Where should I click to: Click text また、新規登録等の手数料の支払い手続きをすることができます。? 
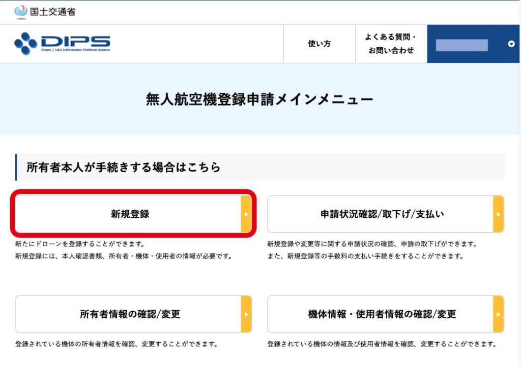tap(366, 256)
